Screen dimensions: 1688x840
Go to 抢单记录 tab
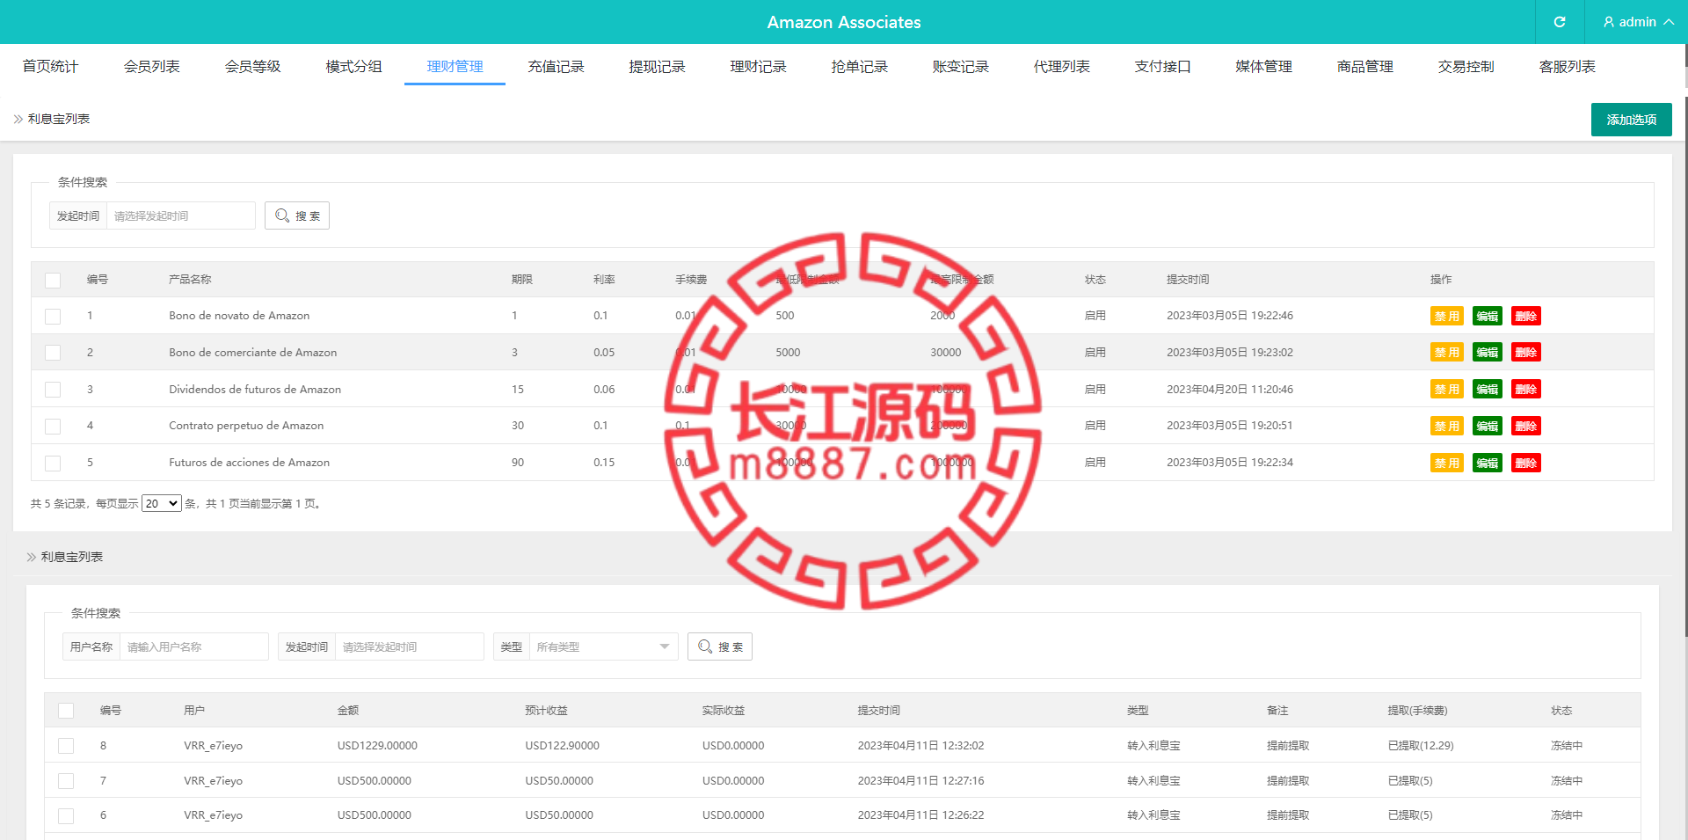(x=859, y=66)
